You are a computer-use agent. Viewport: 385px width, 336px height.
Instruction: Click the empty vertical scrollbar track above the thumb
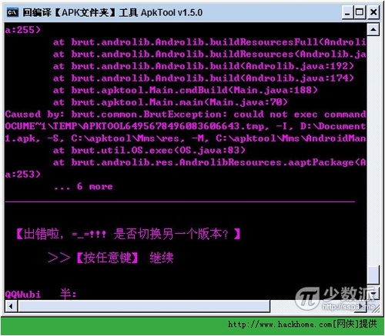[x=373, y=151]
